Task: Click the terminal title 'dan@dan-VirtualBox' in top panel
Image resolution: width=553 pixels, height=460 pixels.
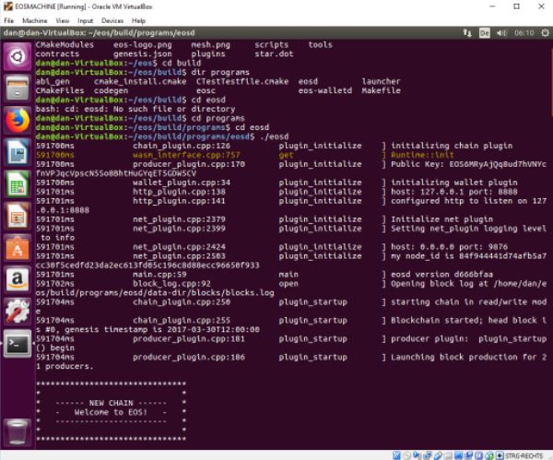Action: (x=100, y=33)
